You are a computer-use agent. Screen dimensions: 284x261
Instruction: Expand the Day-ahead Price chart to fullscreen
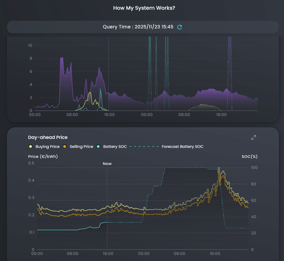tap(253, 137)
